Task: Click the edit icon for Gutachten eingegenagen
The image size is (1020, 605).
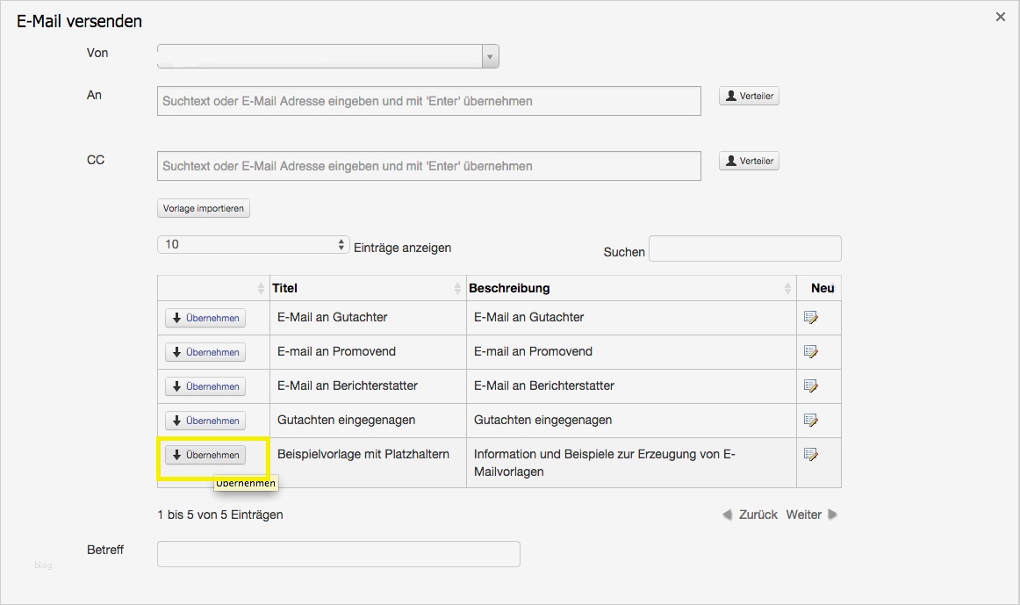Action: [811, 421]
